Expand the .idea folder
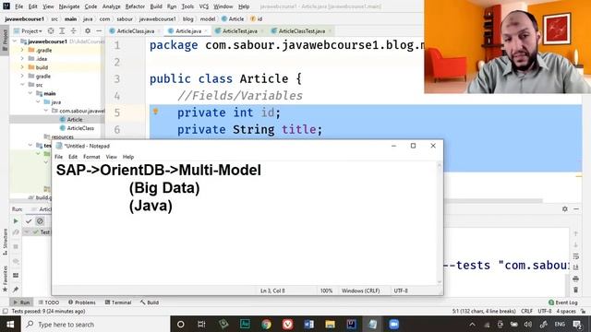The image size is (591, 332). [x=22, y=59]
